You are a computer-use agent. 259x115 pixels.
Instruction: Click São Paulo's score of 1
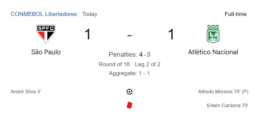point(88,35)
